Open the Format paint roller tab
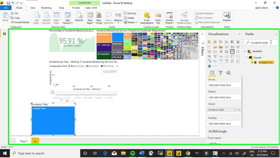The height and width of the screenshot is (158, 280). click(x=220, y=73)
